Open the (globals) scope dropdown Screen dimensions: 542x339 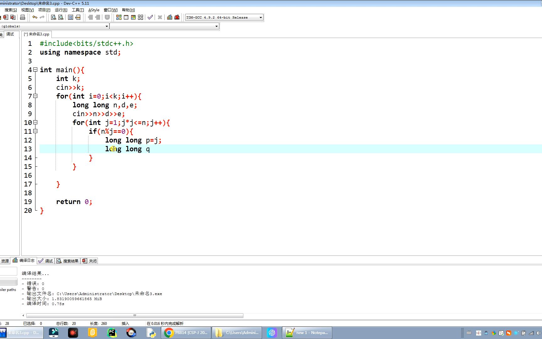pyautogui.click(x=54, y=26)
